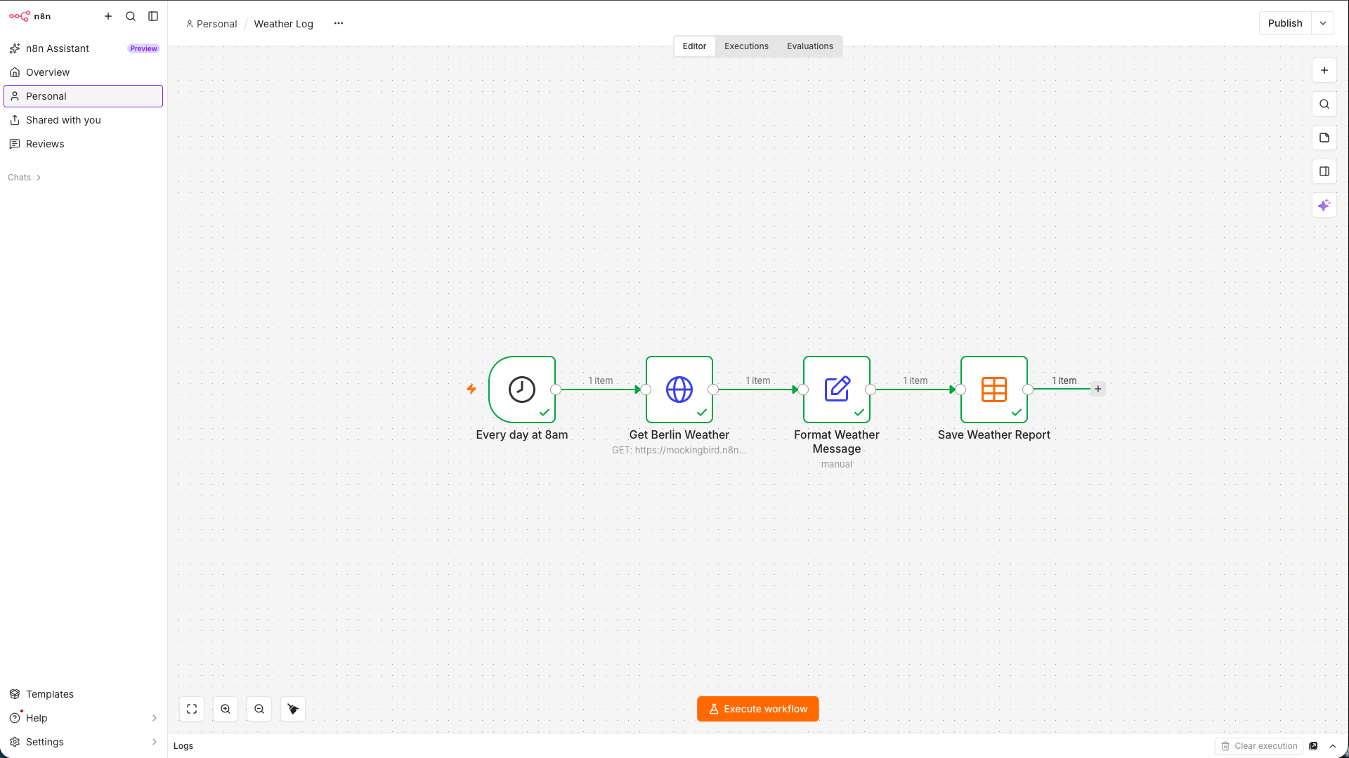The image size is (1349, 758).
Task: Open the Format Weather Message edit node
Action: point(837,390)
